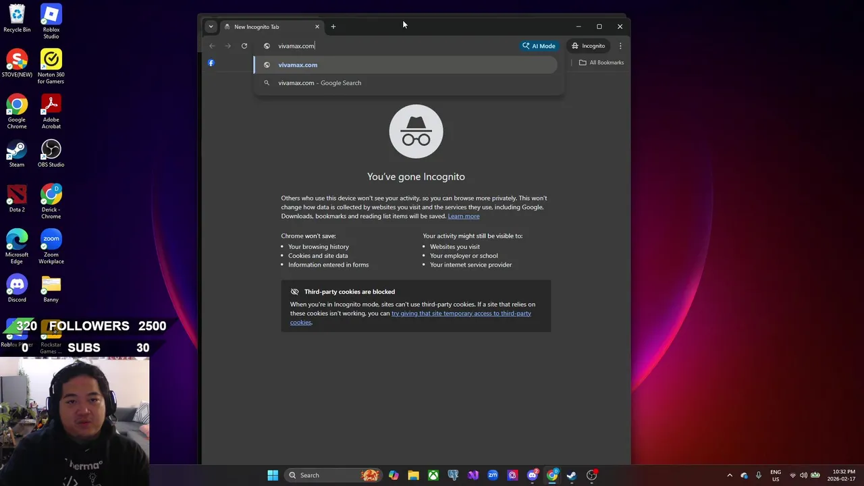Launch Zoom Workplace from the desktop

(51, 246)
